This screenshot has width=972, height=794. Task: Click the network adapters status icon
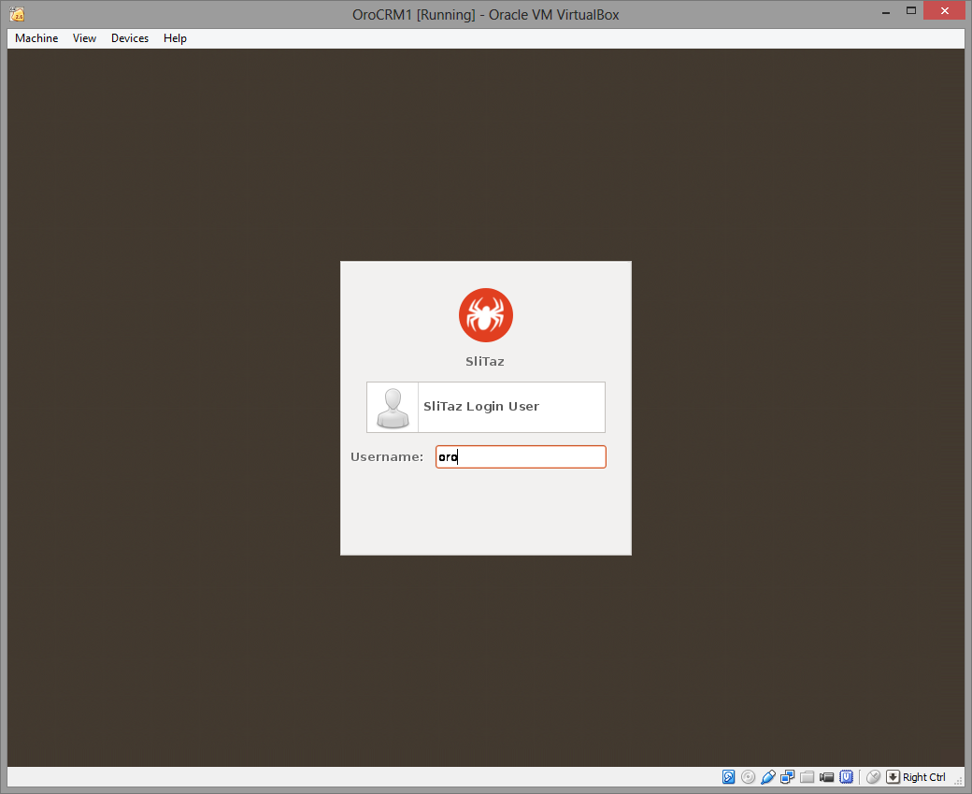point(787,776)
